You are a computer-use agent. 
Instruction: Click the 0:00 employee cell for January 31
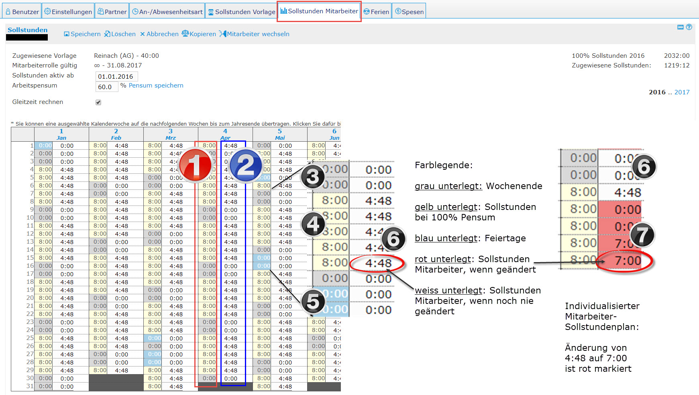(67, 387)
